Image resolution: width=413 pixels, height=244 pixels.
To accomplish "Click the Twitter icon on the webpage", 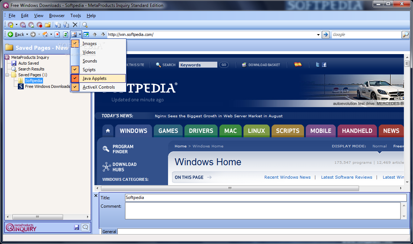I will [x=317, y=65].
